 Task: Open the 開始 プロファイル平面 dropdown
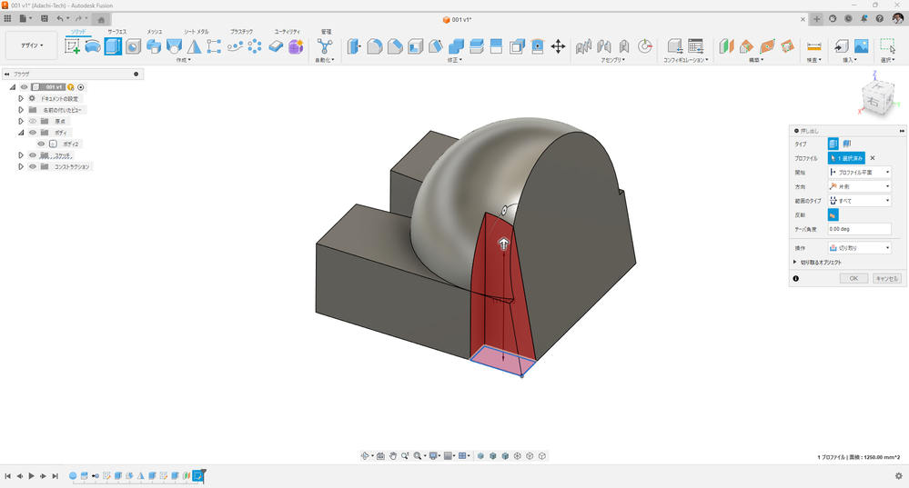click(x=859, y=173)
